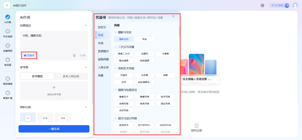Click the user avatar icon
Image resolution: width=302 pixels, height=140 pixels.
pyautogui.click(x=295, y=5)
